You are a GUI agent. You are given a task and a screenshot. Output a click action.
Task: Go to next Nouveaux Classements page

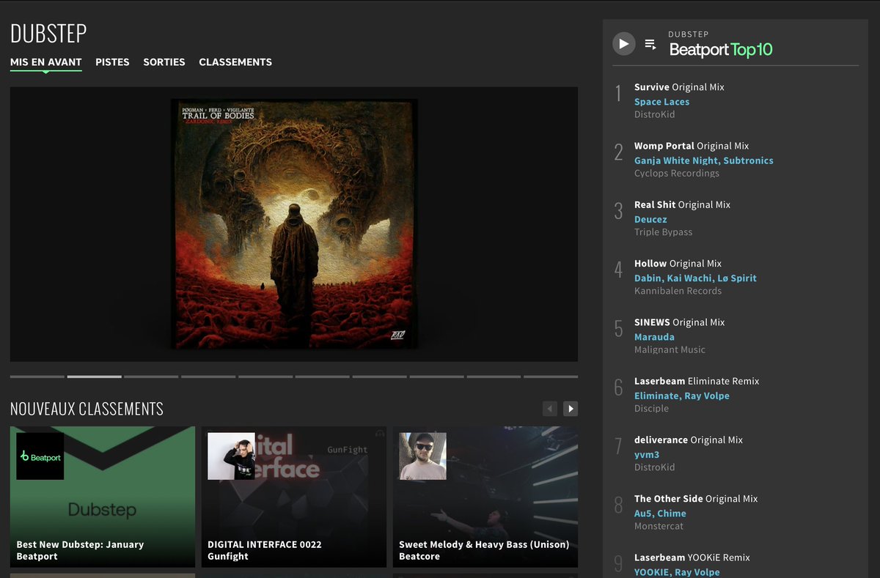coord(571,409)
